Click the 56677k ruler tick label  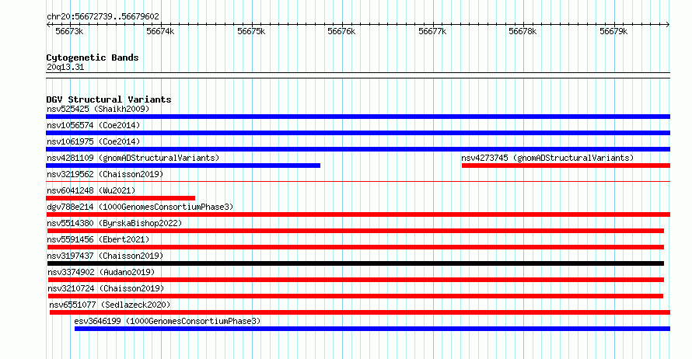point(432,31)
